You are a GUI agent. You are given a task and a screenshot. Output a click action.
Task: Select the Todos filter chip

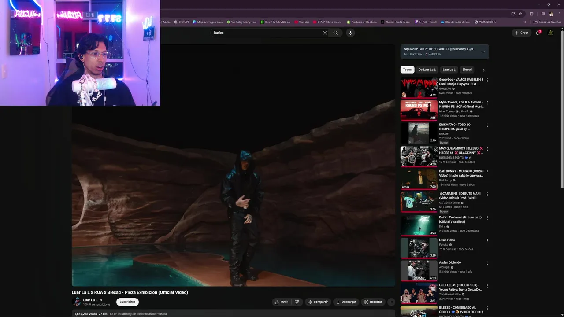point(407,70)
